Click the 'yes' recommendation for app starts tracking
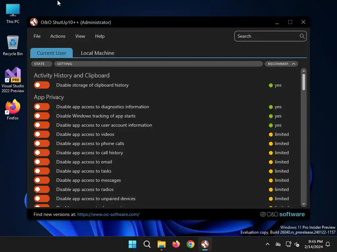This screenshot has height=252, width=337. pyautogui.click(x=275, y=116)
